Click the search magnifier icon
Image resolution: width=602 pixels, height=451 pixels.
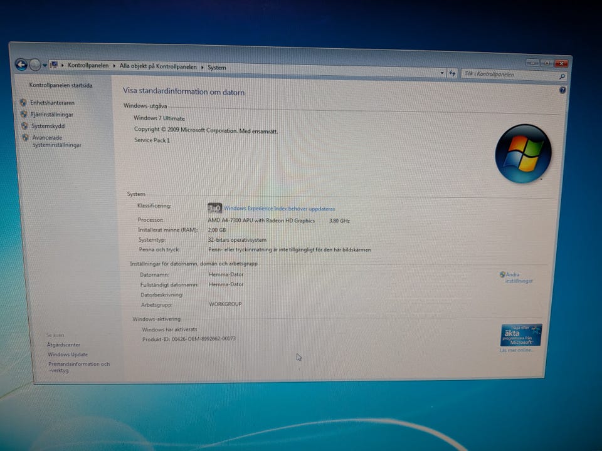pos(562,76)
